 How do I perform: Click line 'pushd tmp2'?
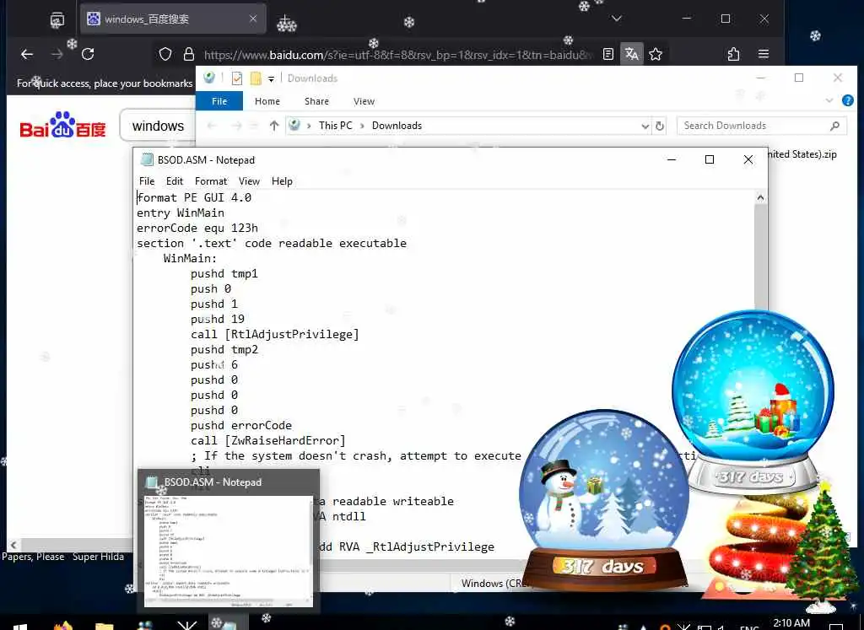[x=224, y=350]
